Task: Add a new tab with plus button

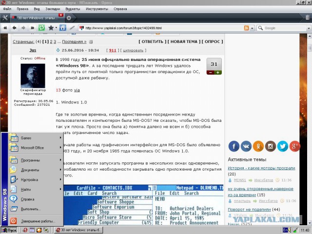Action: coord(69,18)
